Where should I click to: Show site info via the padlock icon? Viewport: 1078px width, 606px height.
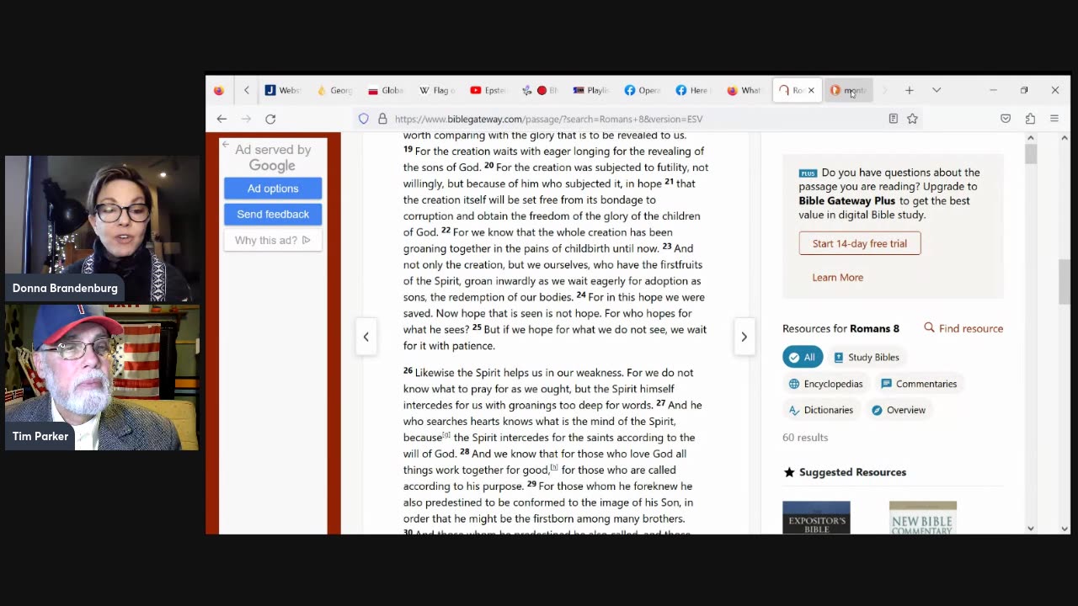pyautogui.click(x=382, y=119)
